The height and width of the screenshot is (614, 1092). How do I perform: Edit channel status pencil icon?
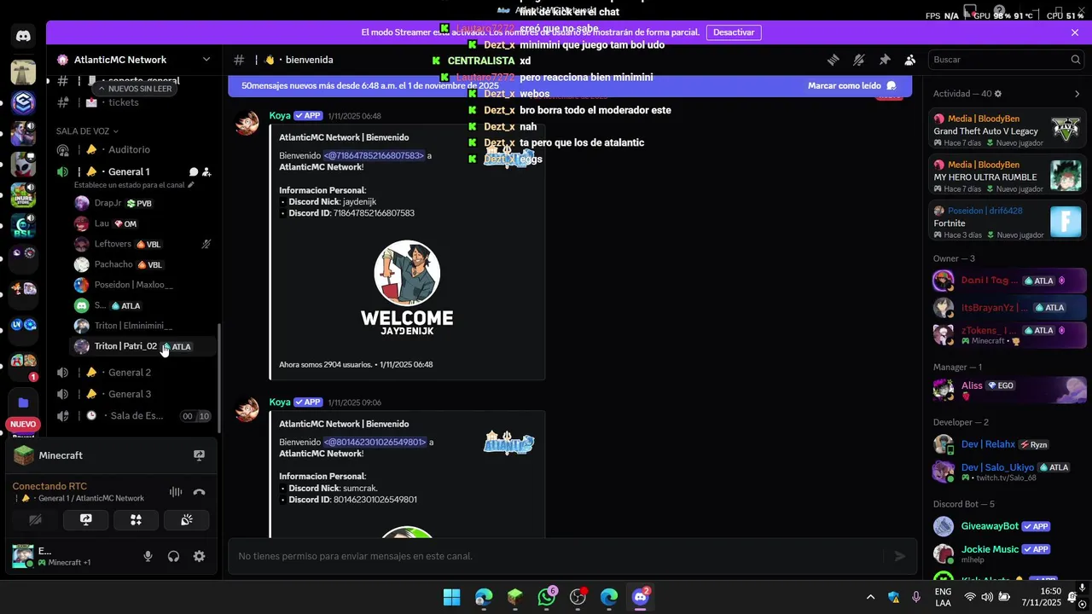coord(191,185)
